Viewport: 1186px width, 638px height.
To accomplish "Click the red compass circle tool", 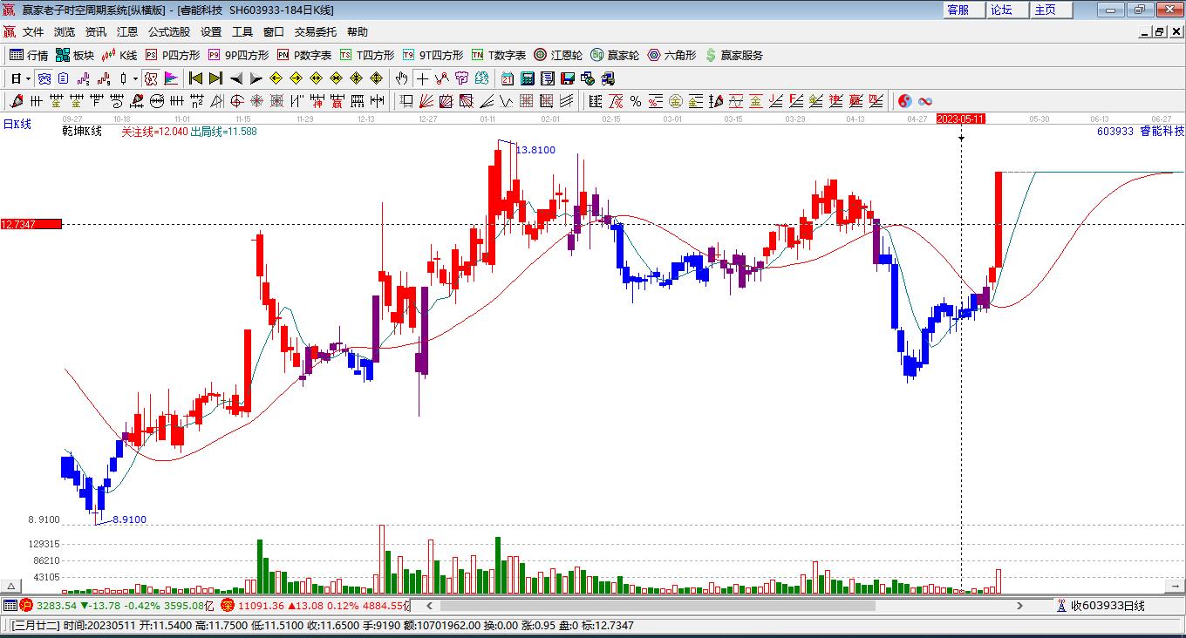I will (x=236, y=101).
